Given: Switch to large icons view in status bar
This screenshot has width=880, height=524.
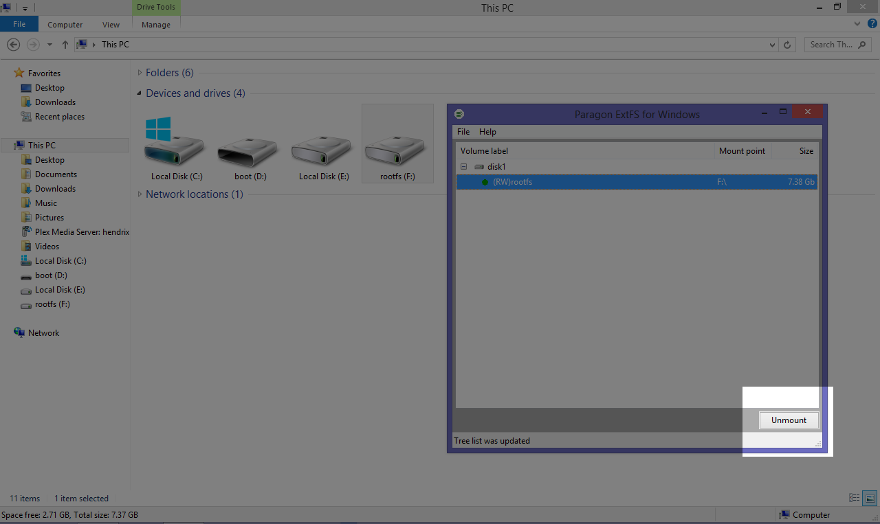Looking at the screenshot, I should click(x=870, y=499).
